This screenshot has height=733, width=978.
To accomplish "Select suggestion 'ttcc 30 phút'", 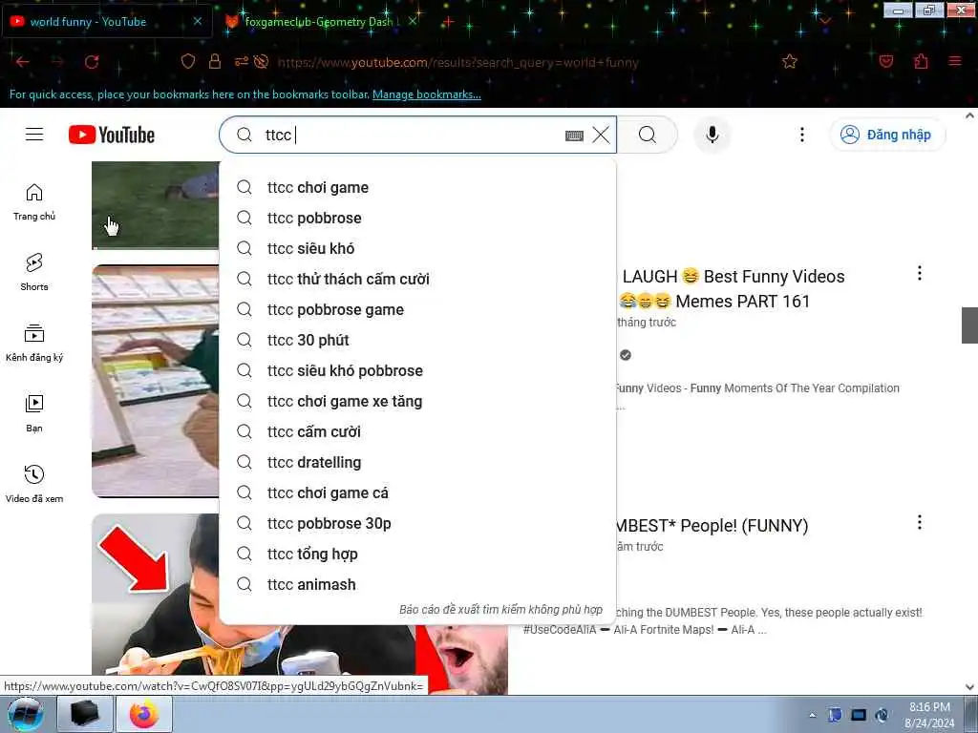I will point(417,341).
